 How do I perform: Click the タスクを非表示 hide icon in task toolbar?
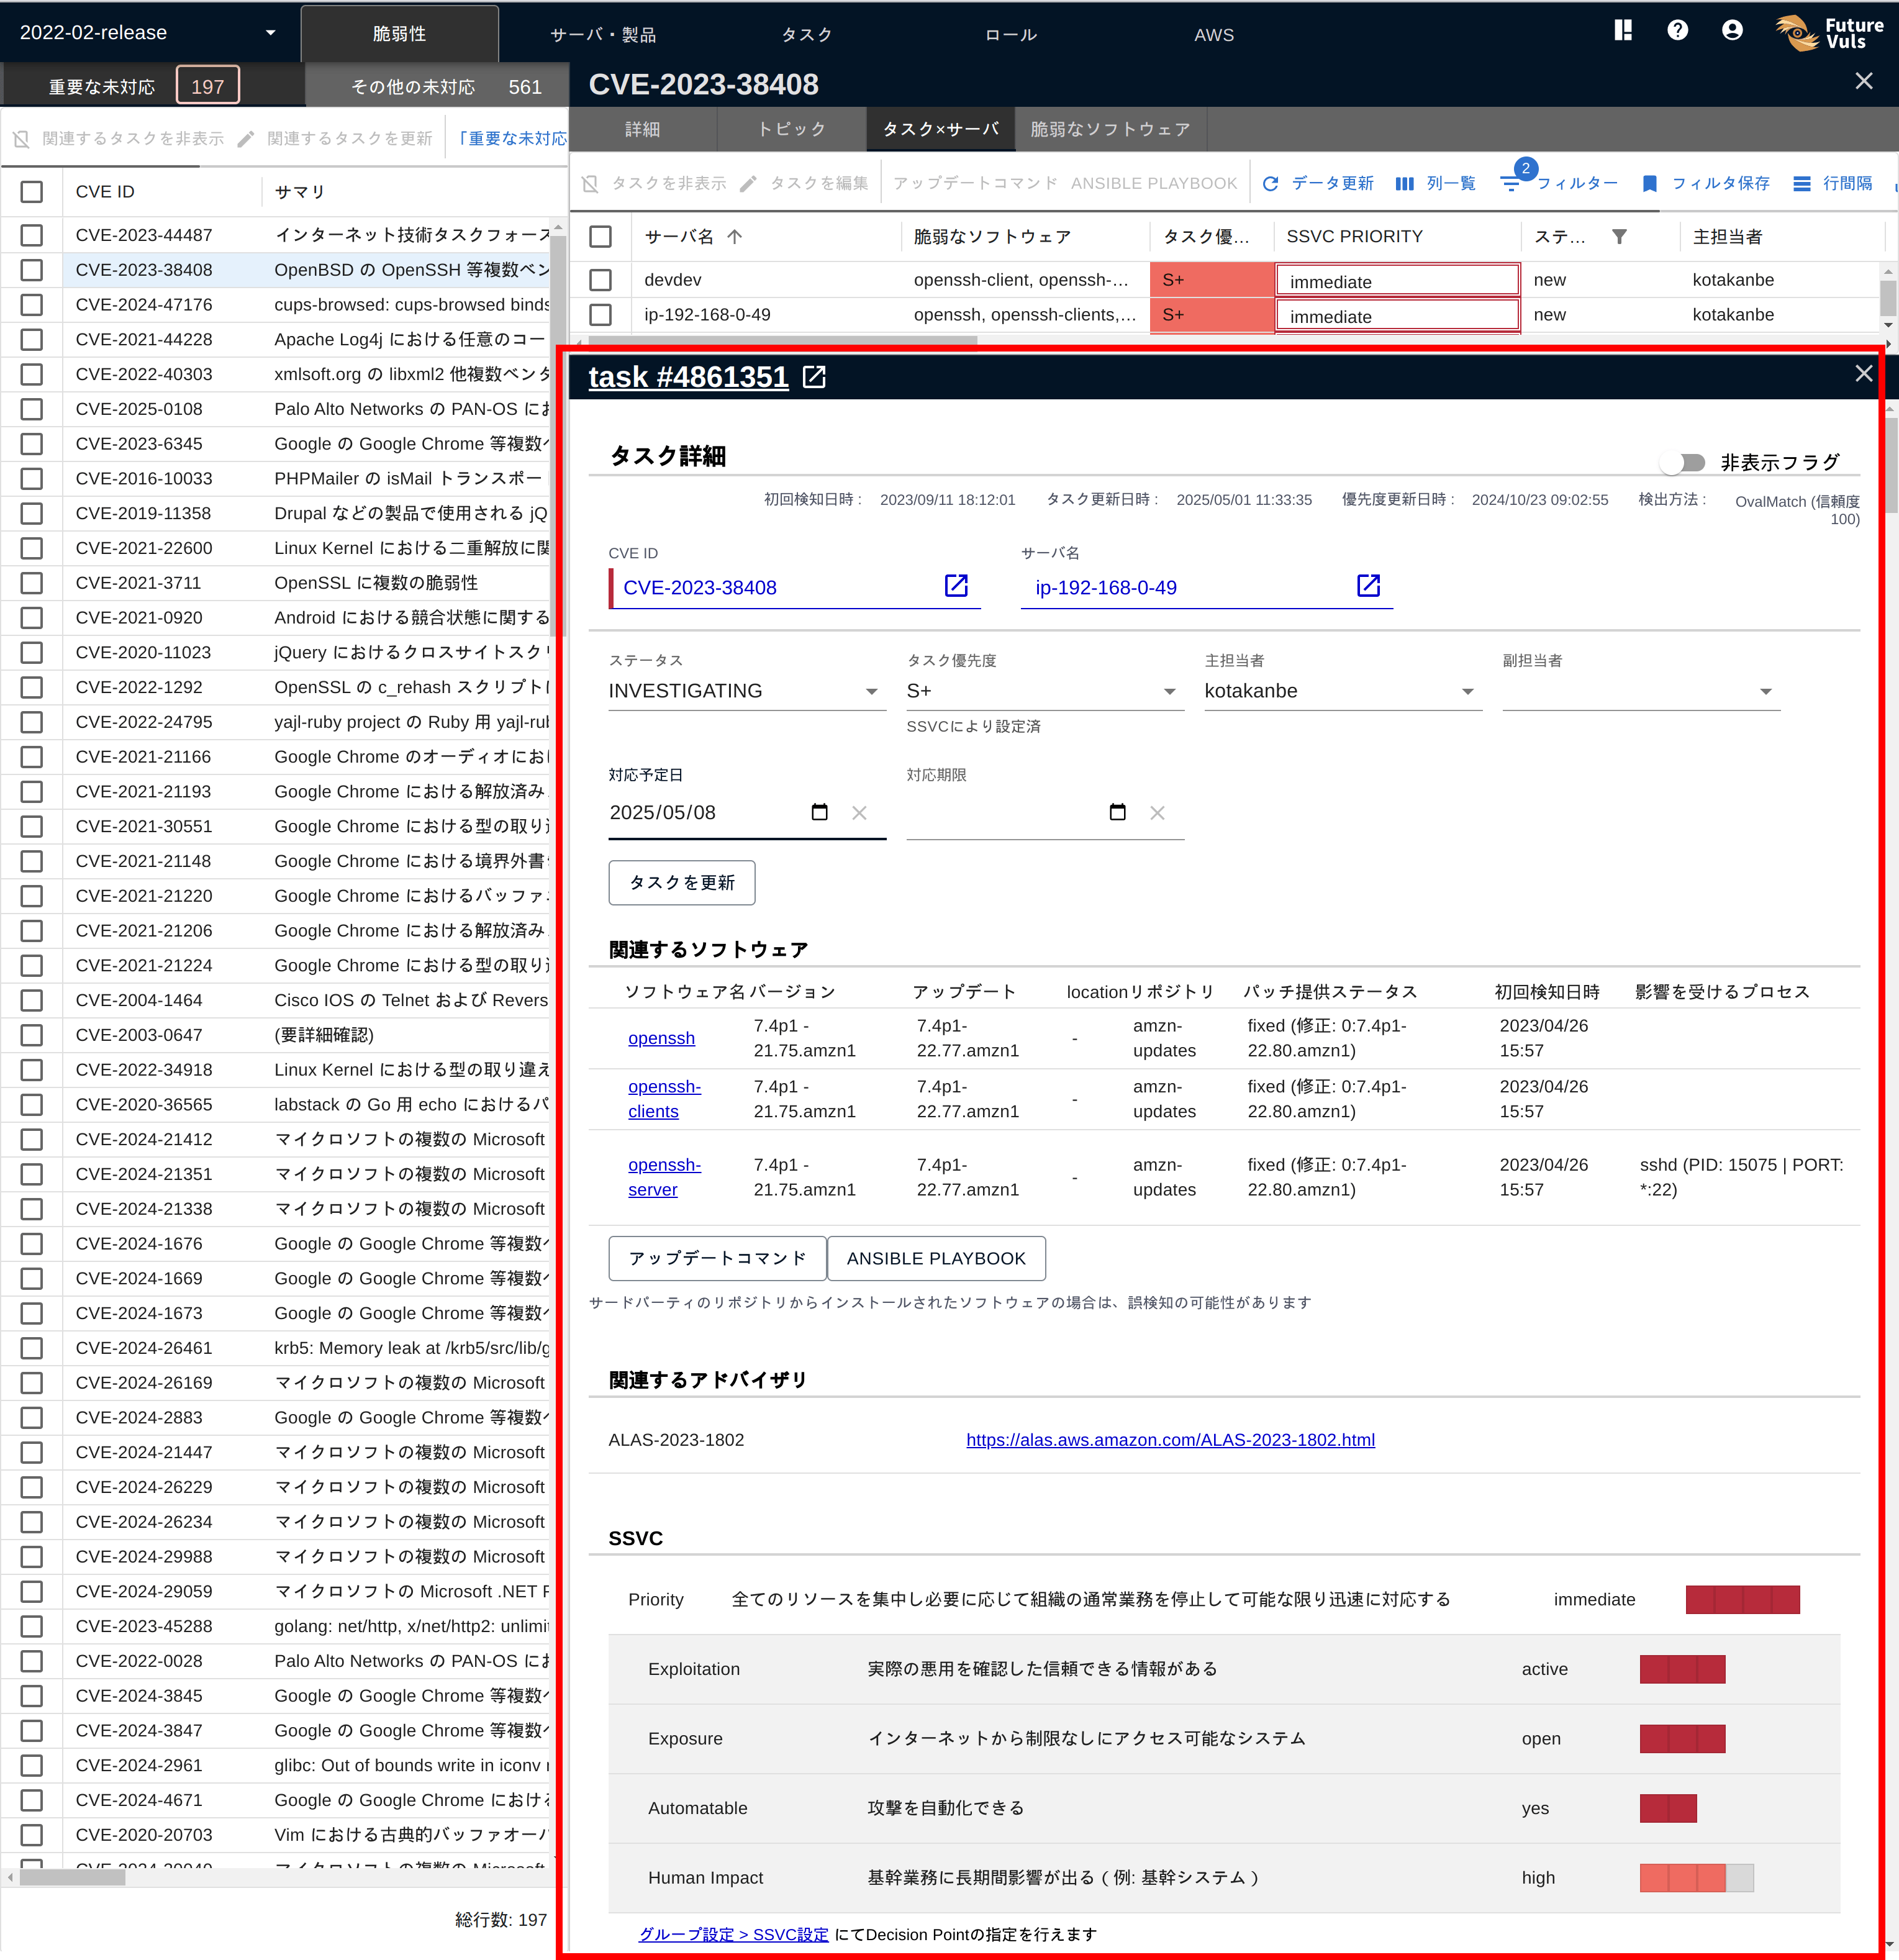[590, 184]
